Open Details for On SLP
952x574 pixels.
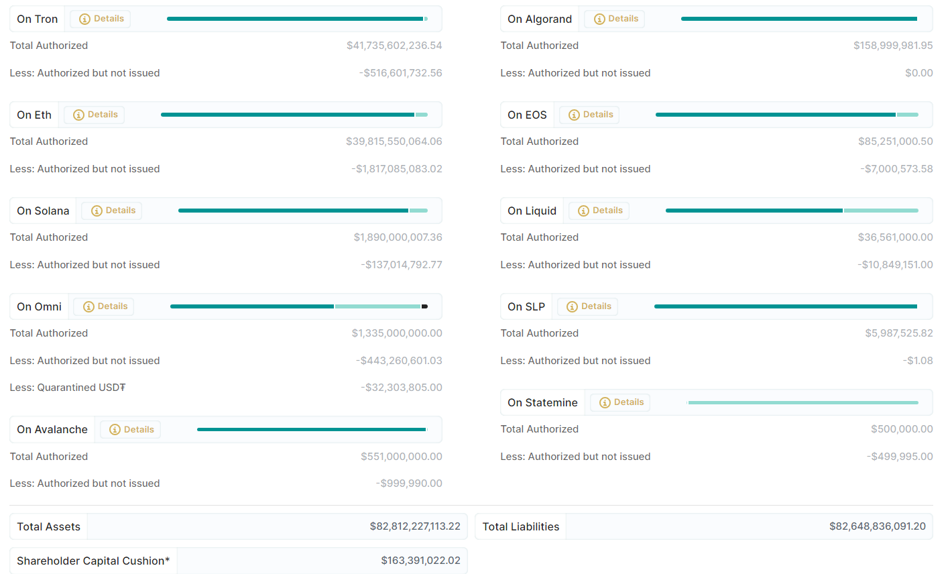(588, 306)
